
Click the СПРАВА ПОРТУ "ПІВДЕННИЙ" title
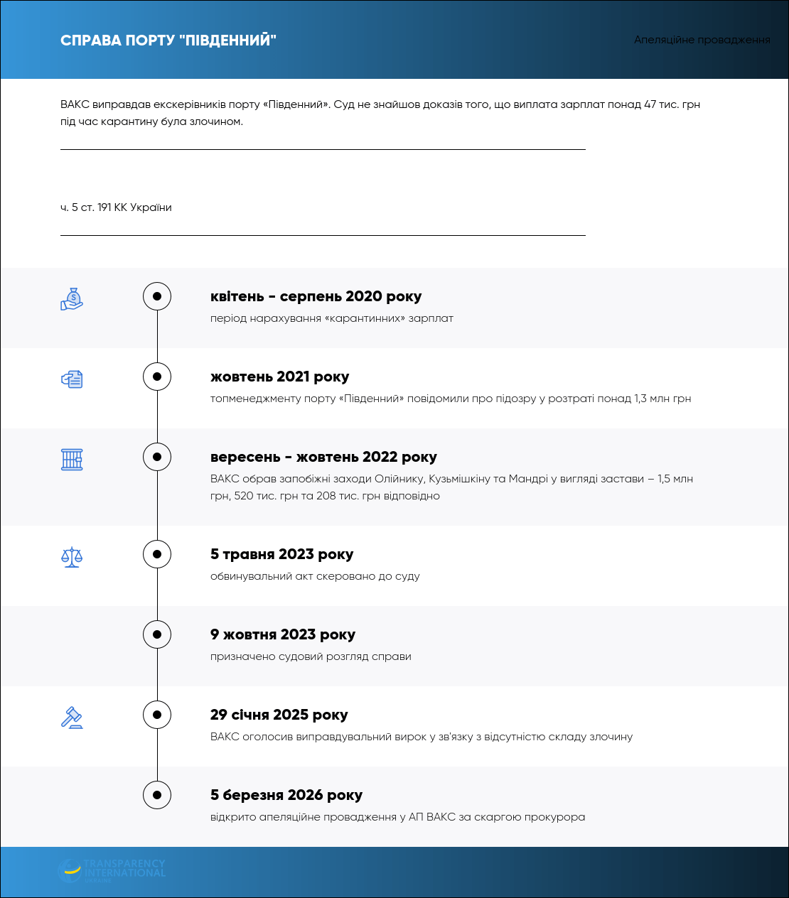(x=168, y=40)
